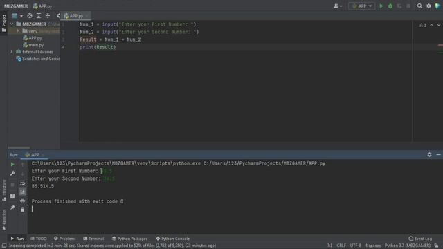The width and height of the screenshot is (443, 249).
Task: Click the MBZGAMER breadcrumb in title bar
Action: 16,6
